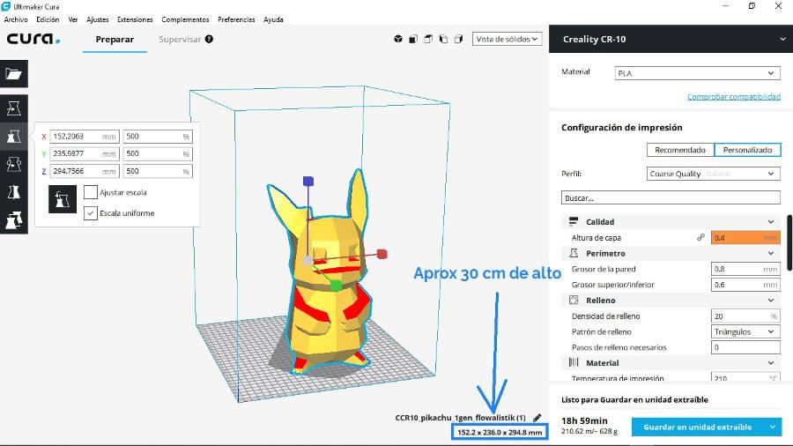Click the 3D perspective view cube icon
The height and width of the screenshot is (446, 793).
click(398, 39)
